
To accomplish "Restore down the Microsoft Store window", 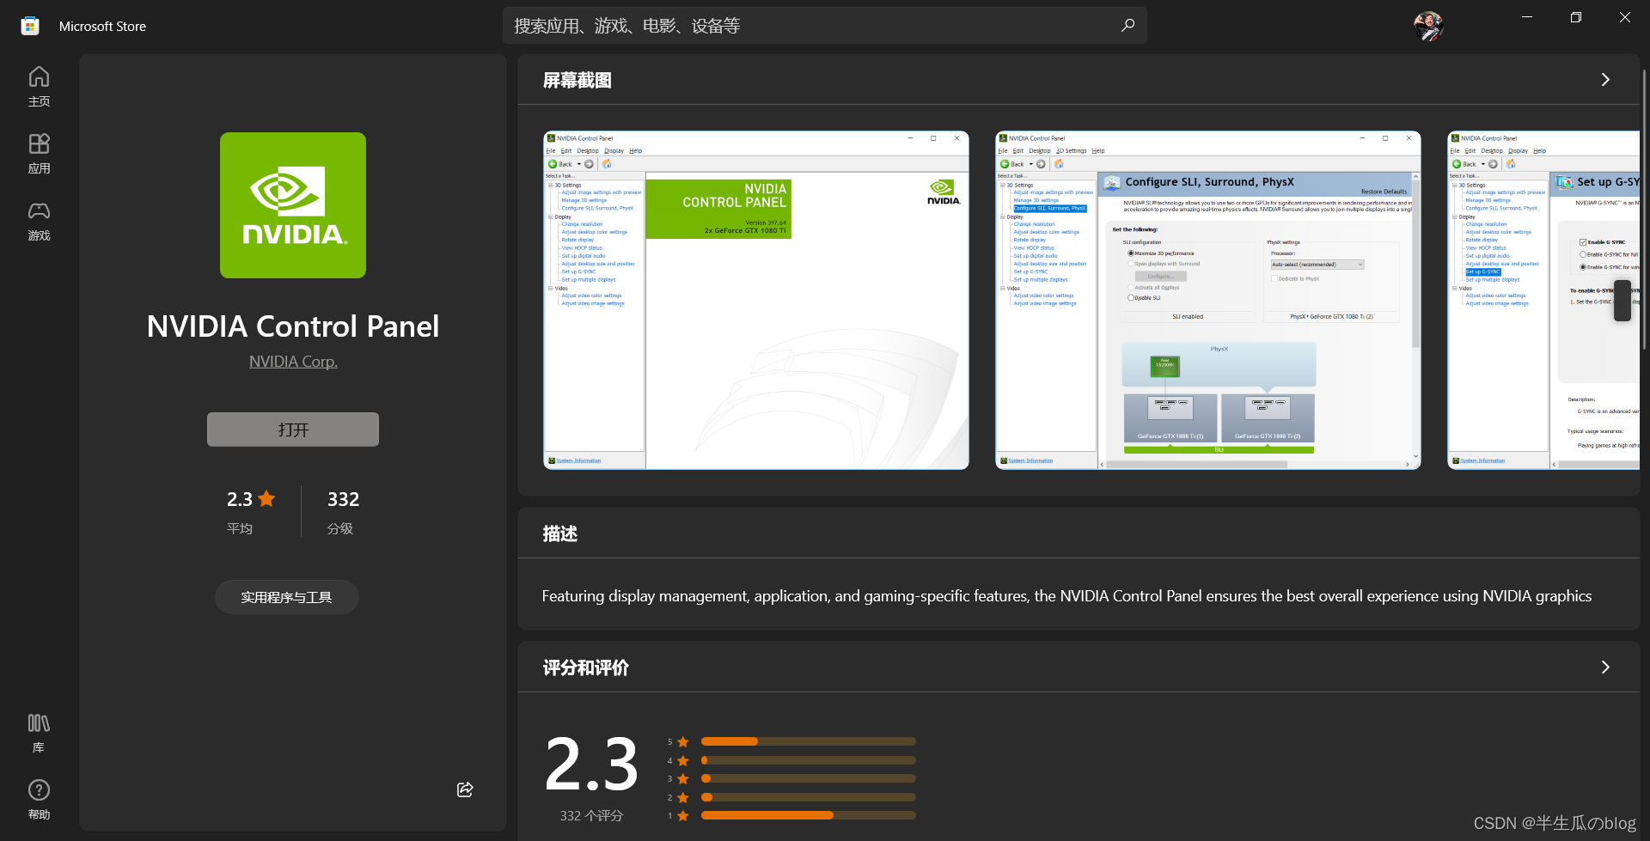I will 1576,17.
